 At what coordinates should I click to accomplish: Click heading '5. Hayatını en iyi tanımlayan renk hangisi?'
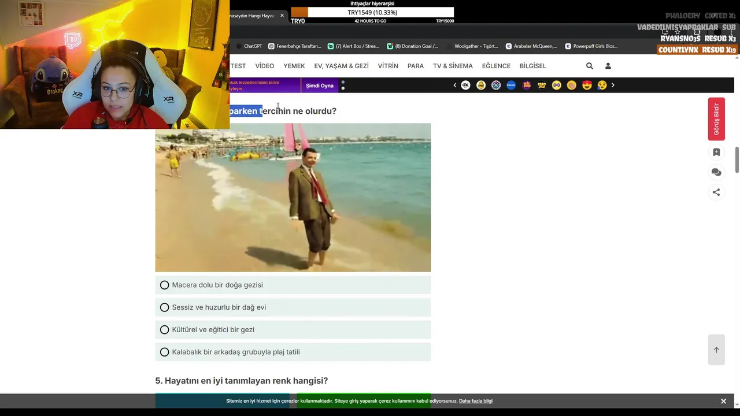tap(241, 381)
